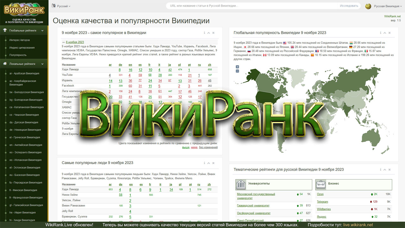This screenshot has width=405, height=228.
Task: Click Никки Хейли in the popular people table
Action: pos(70,195)
